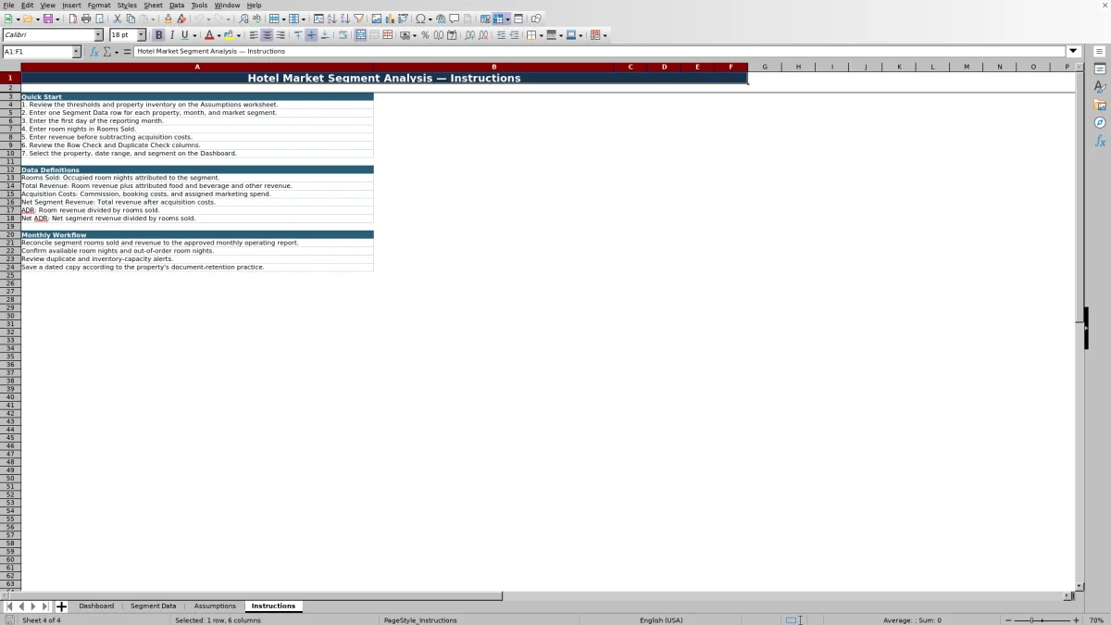This screenshot has height=625, width=1111.
Task: Open the Font Name dropdown arrow
Action: click(x=98, y=35)
